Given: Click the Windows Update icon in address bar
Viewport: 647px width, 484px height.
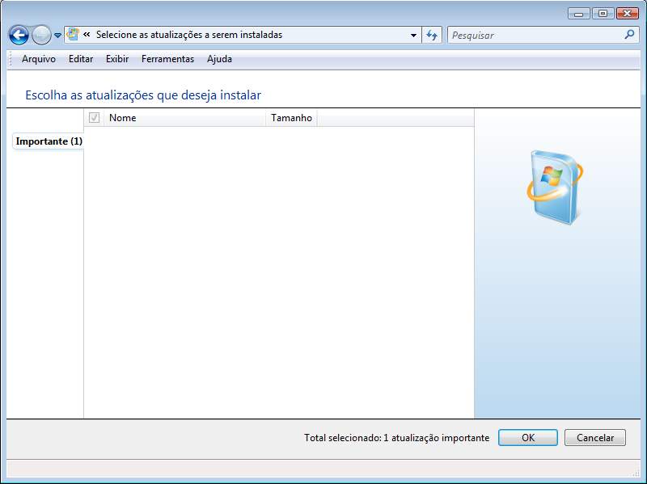Looking at the screenshot, I should coord(73,35).
